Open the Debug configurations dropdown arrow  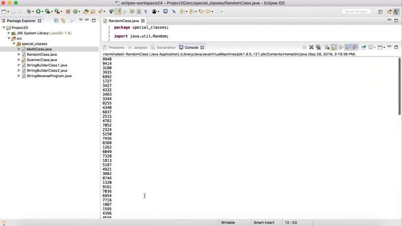tap(33, 12)
